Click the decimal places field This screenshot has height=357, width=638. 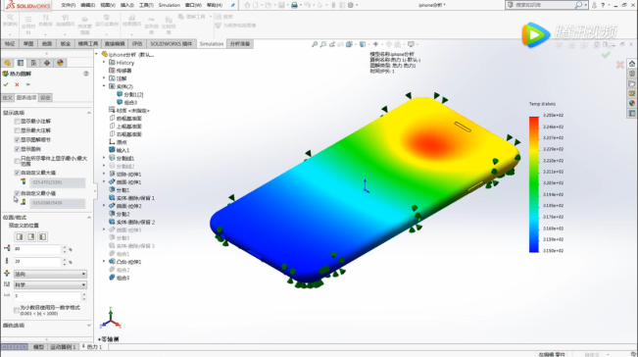tap(48, 296)
